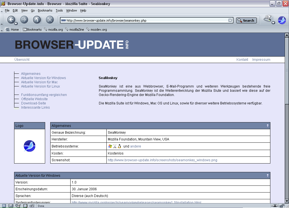Go to Home on the personal toolbar
This screenshot has width=289, height=208.
point(12,29)
